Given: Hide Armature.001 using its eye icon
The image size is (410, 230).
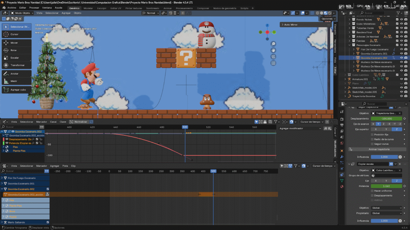Looking at the screenshot, I should tap(401, 79).
